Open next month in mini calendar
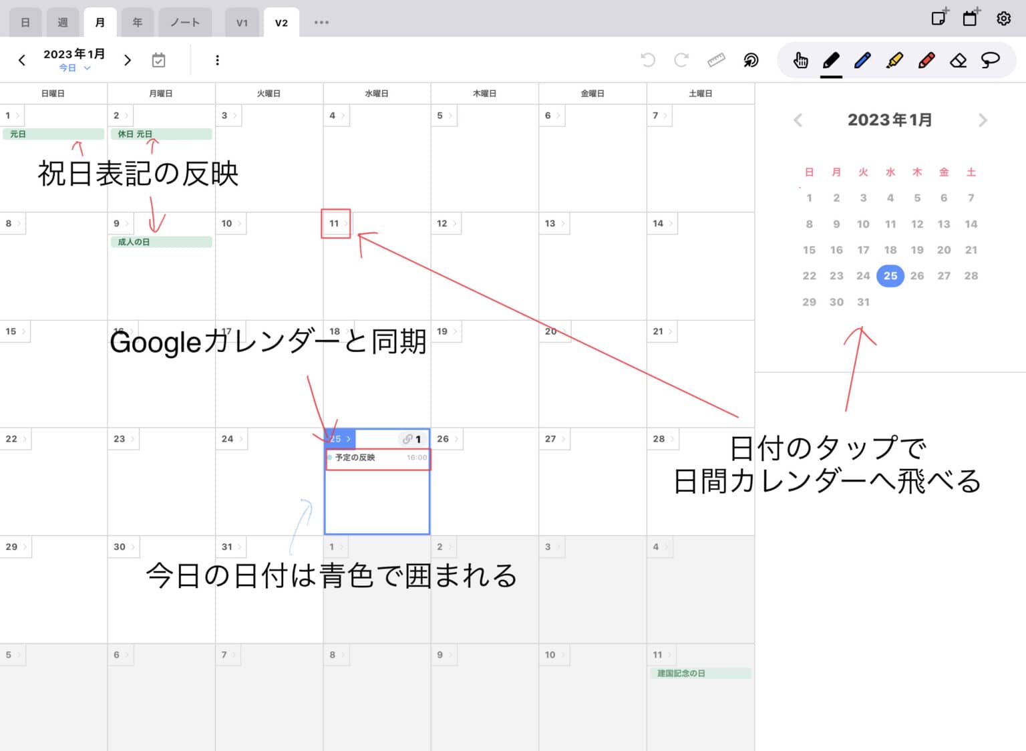Image resolution: width=1026 pixels, height=751 pixels. [x=983, y=120]
